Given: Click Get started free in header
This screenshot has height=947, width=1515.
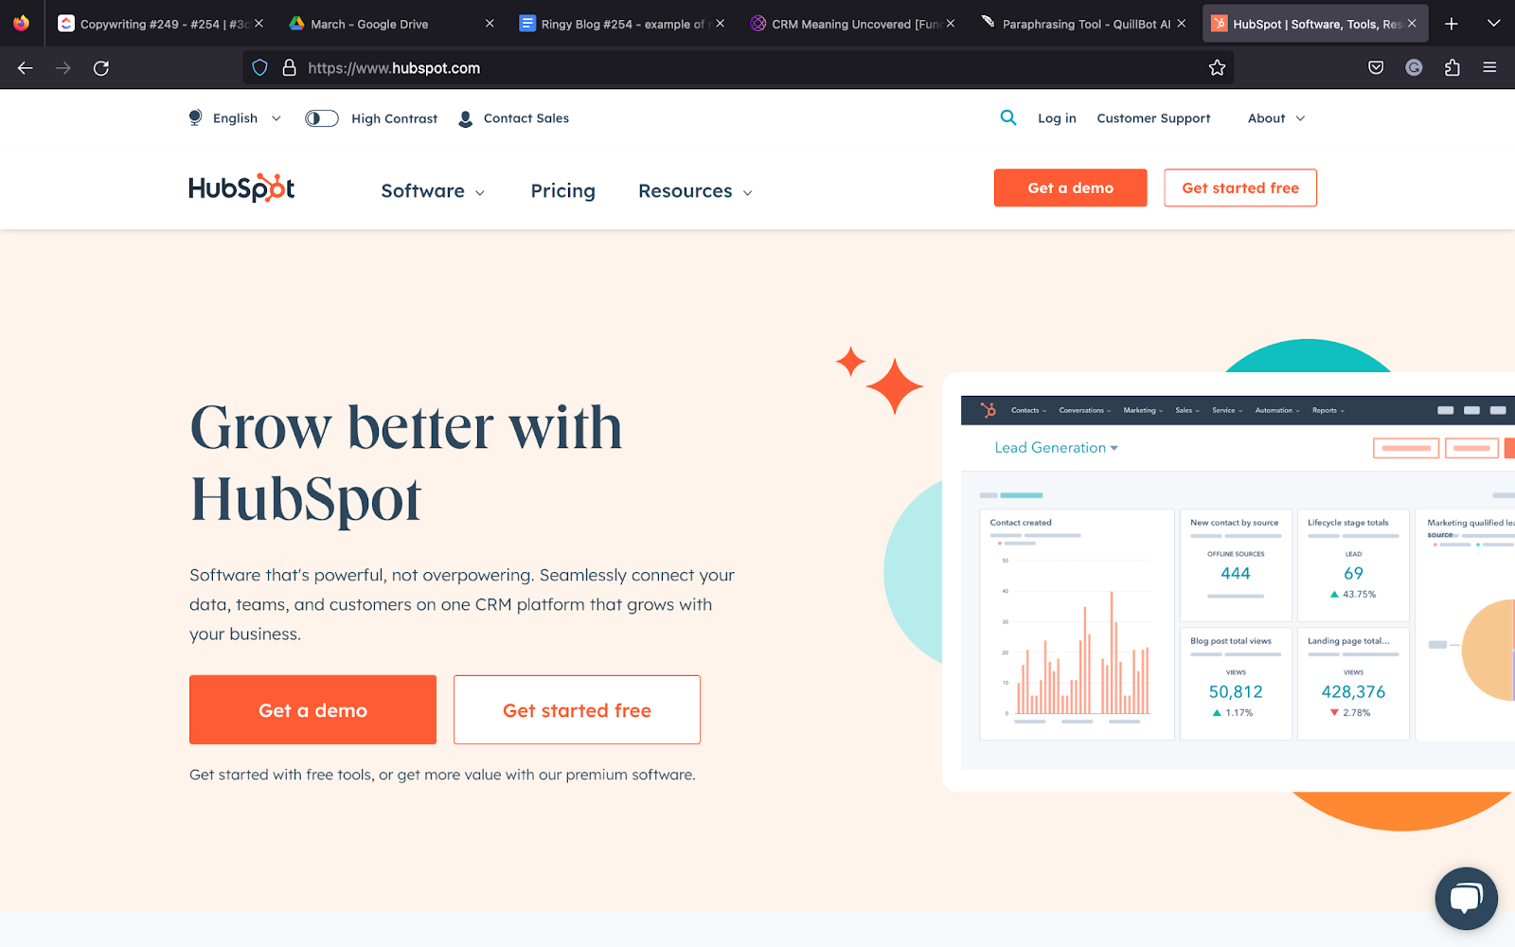Looking at the screenshot, I should click(1240, 188).
